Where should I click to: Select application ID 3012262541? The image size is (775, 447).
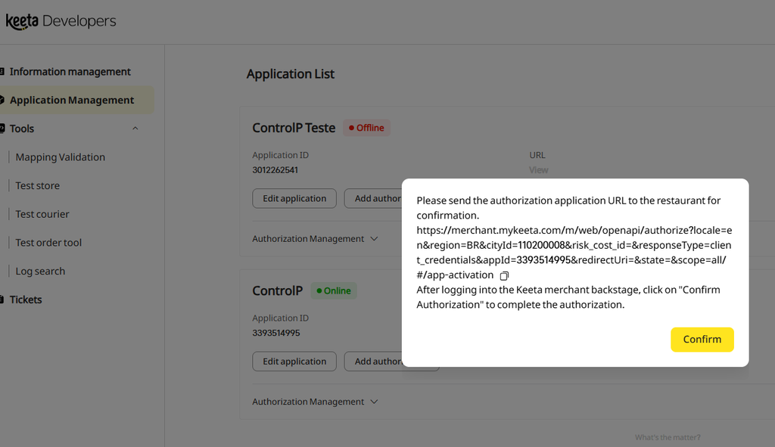point(275,170)
